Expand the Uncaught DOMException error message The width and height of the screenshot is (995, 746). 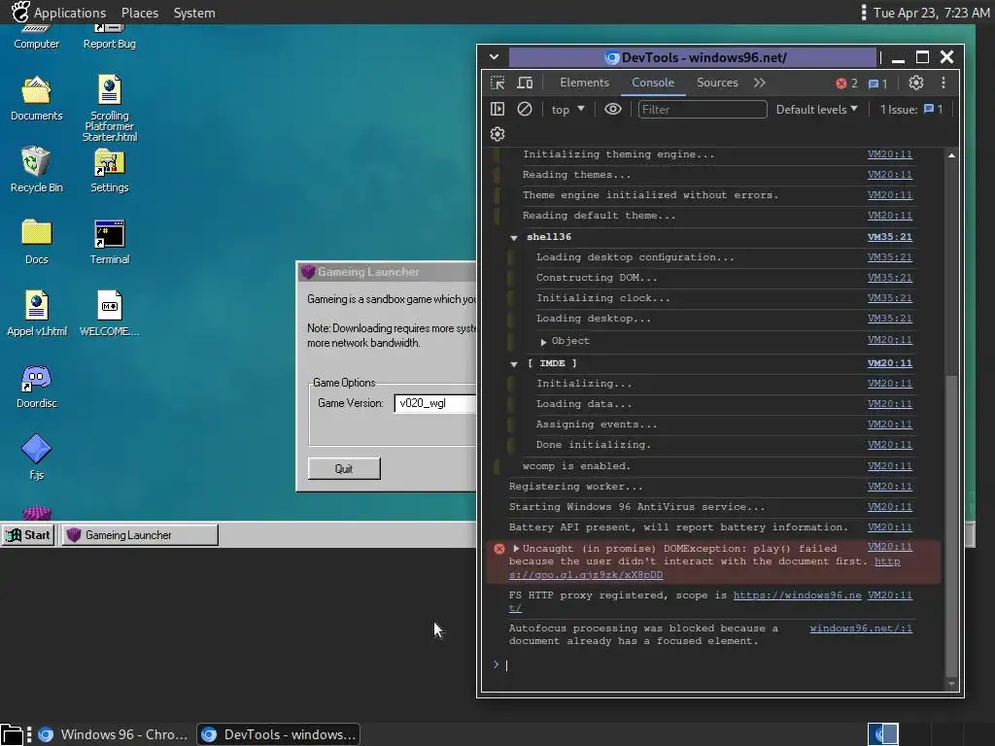[516, 548]
